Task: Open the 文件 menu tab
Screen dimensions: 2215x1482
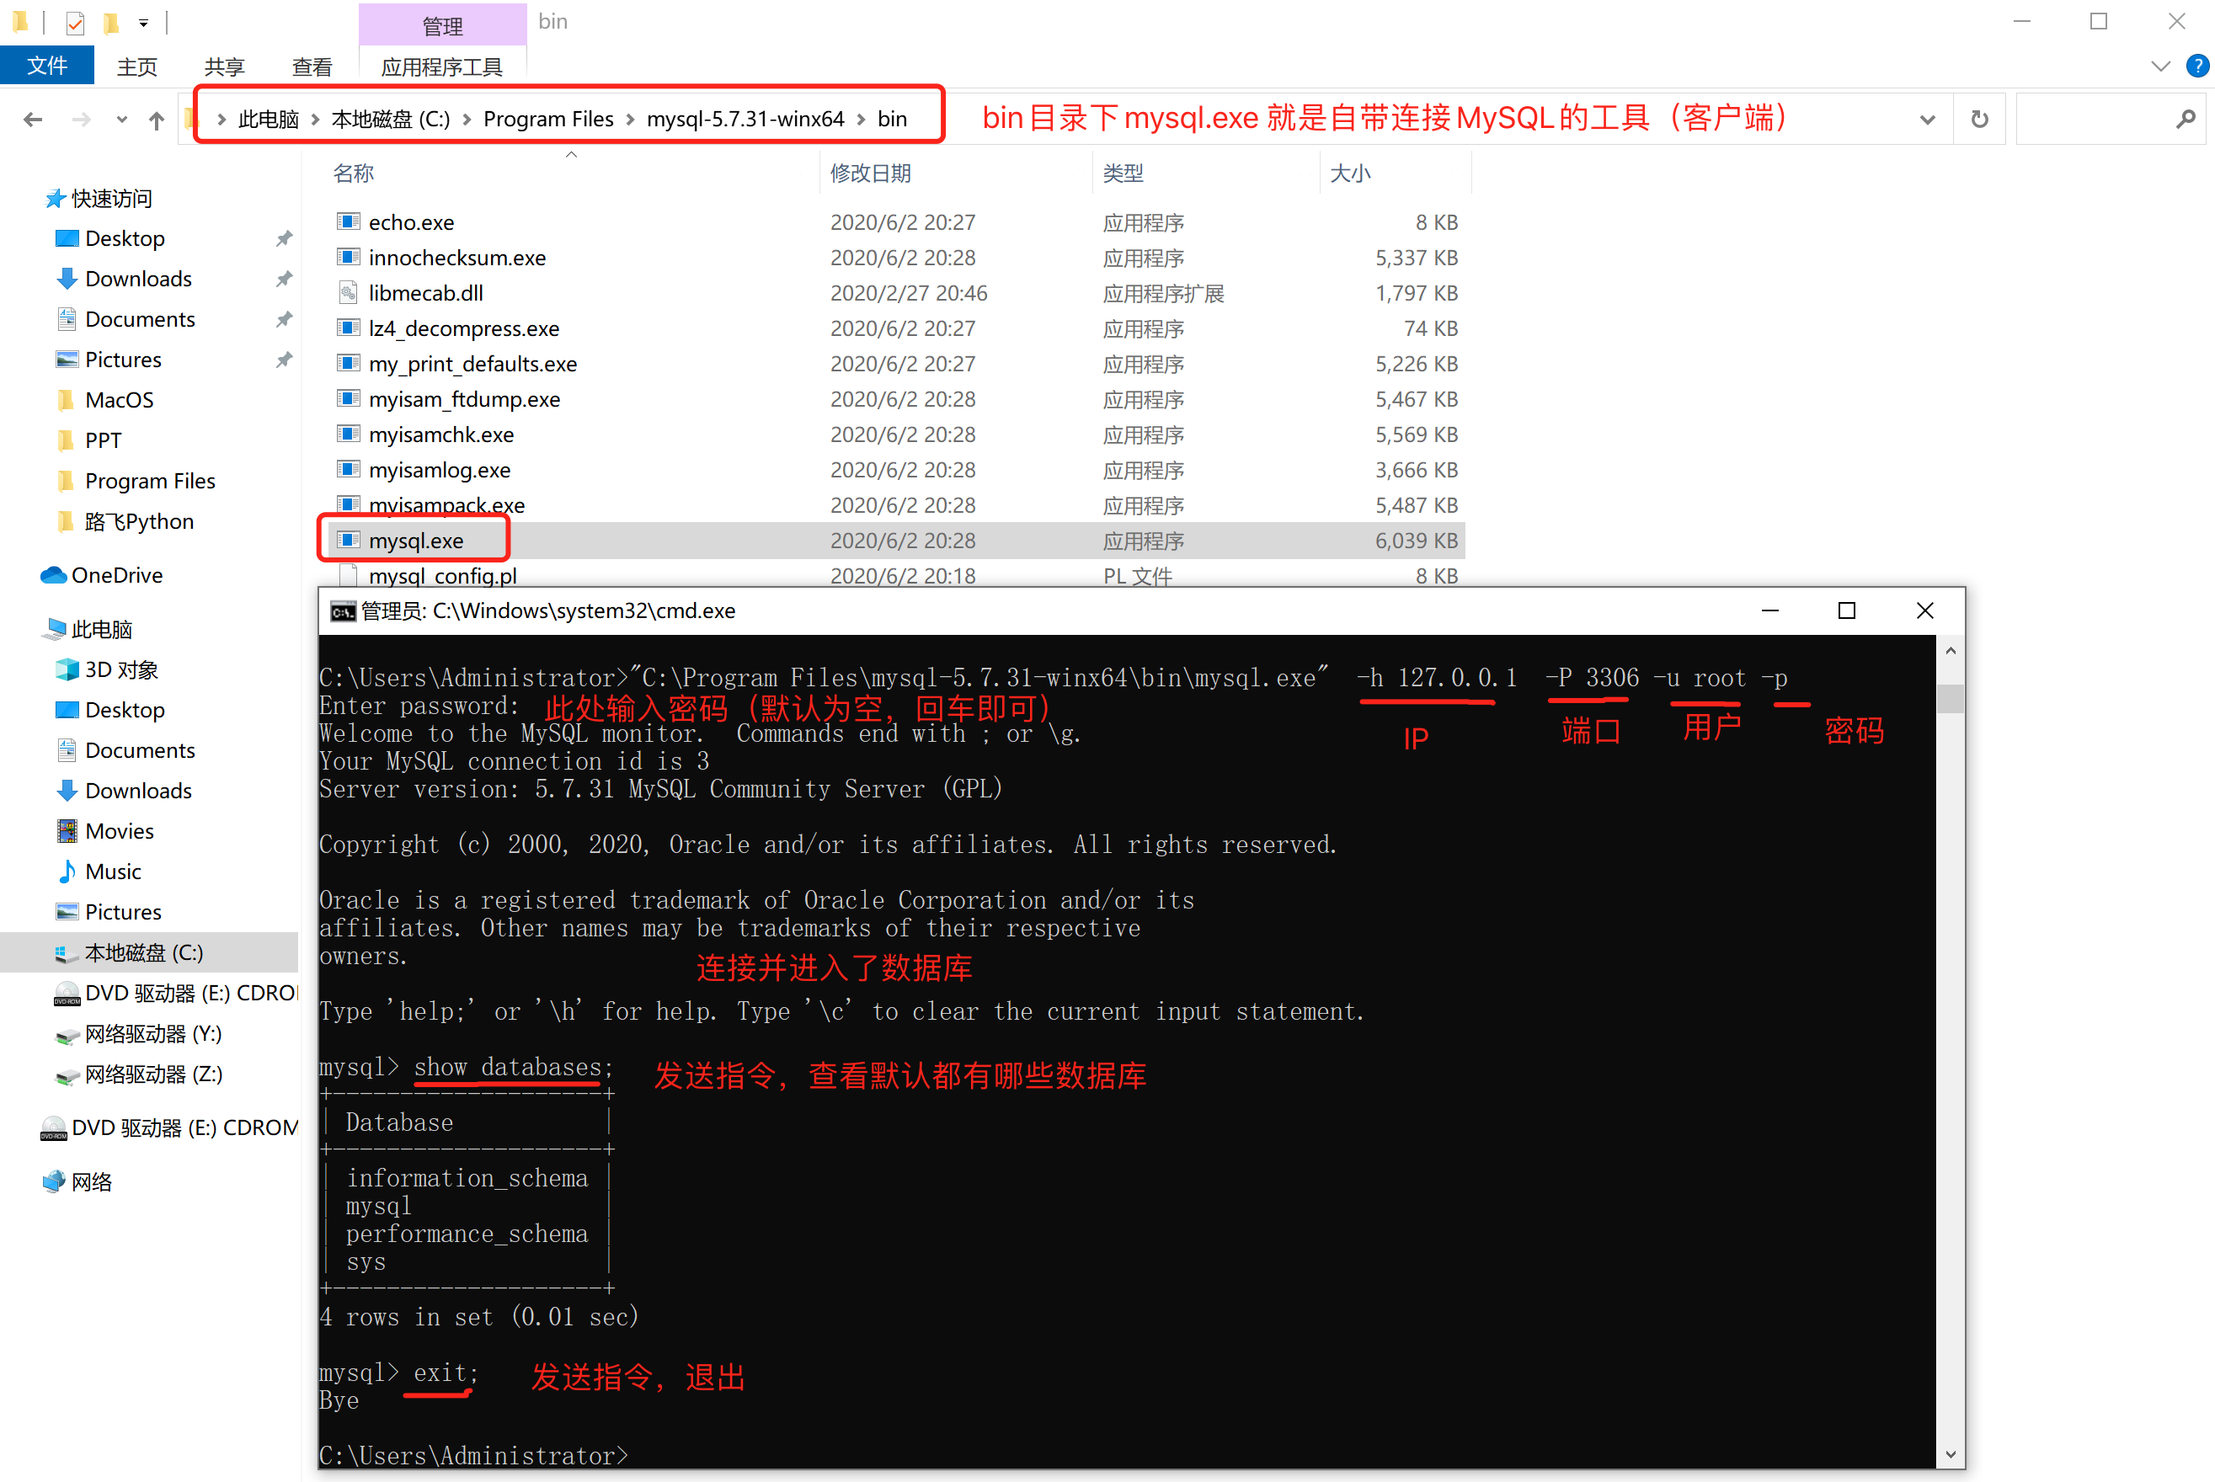Action: pyautogui.click(x=47, y=65)
